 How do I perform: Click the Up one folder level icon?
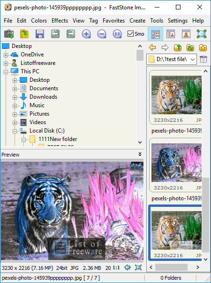pyautogui.click(x=178, y=47)
